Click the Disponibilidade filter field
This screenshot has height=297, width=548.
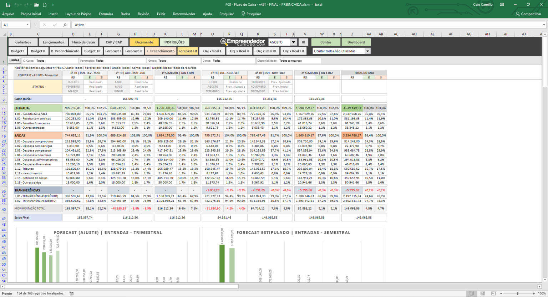tap(288, 61)
